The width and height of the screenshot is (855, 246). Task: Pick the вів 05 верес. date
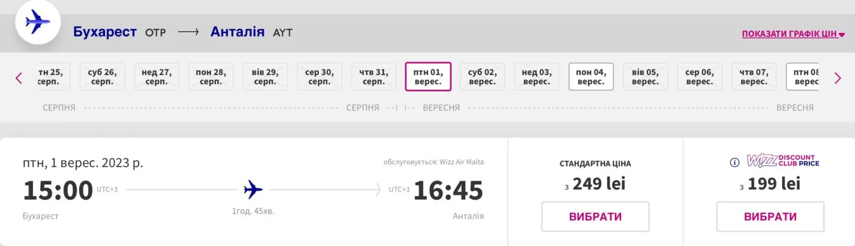(x=645, y=77)
